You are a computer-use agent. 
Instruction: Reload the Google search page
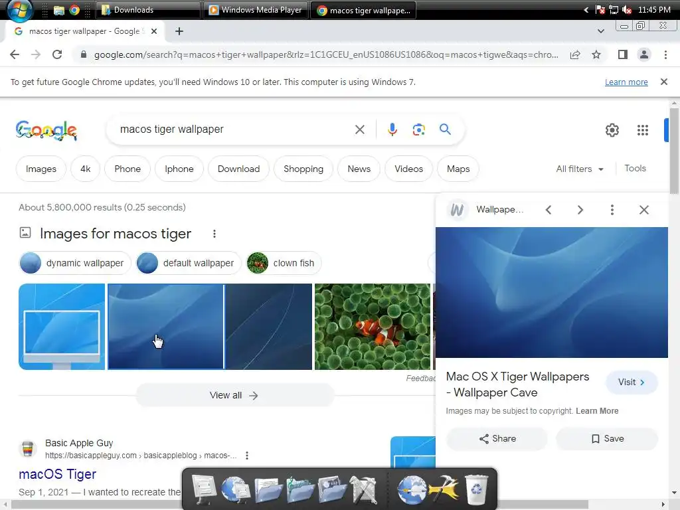pyautogui.click(x=57, y=54)
